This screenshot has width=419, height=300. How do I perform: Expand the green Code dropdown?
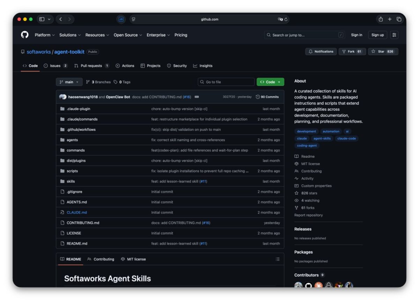(x=270, y=81)
